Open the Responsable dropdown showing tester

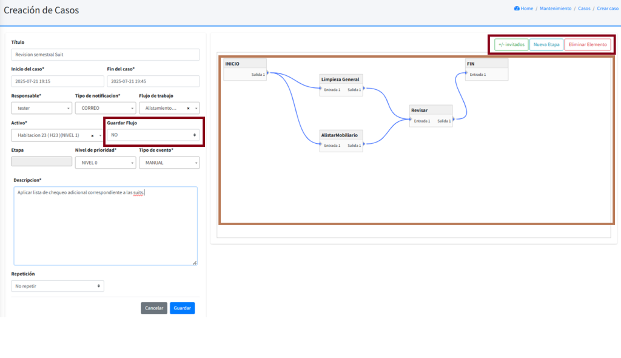[41, 108]
